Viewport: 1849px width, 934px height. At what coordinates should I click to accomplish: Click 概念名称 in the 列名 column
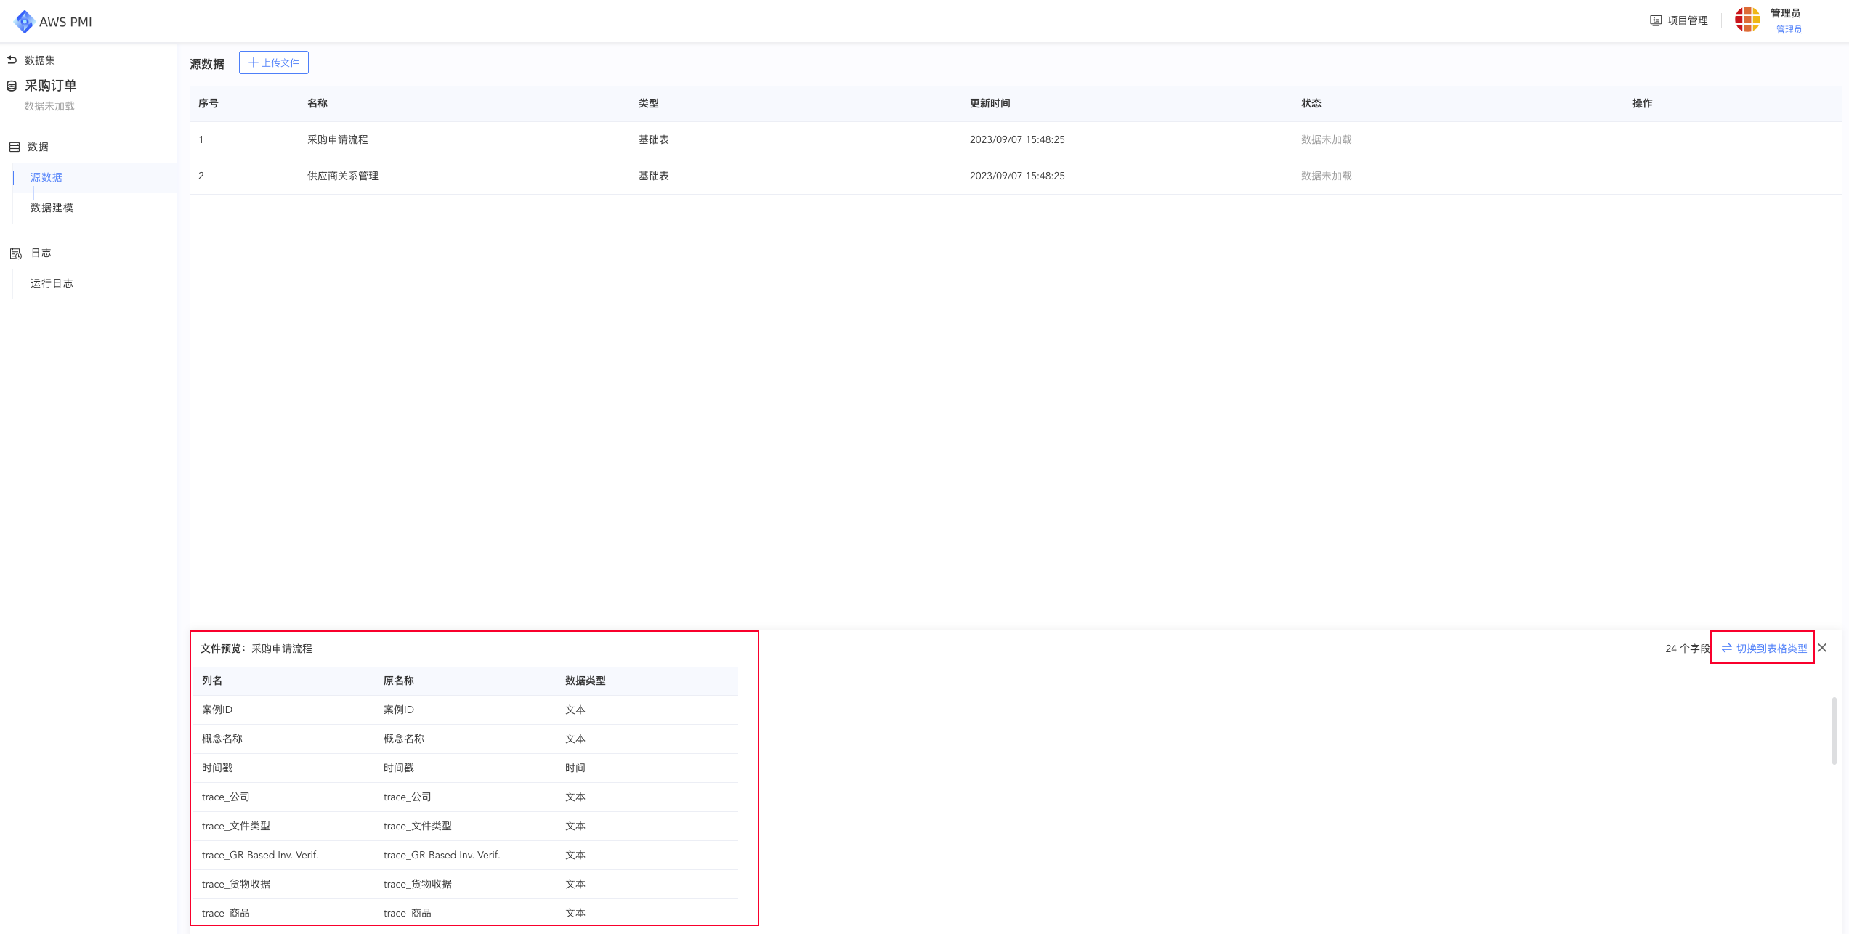pyautogui.click(x=222, y=739)
